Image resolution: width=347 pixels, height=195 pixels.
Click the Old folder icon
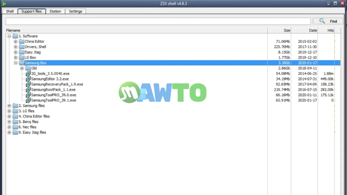point(28,68)
